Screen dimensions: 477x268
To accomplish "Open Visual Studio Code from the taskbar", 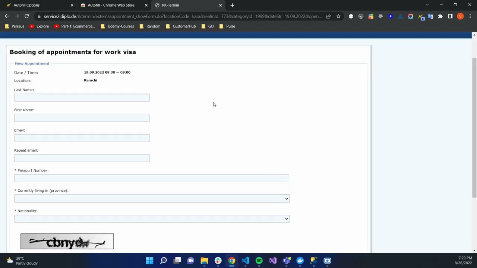I will 245,261.
